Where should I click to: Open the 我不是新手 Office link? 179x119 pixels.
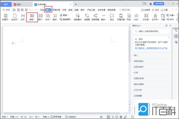[x=151, y=48]
